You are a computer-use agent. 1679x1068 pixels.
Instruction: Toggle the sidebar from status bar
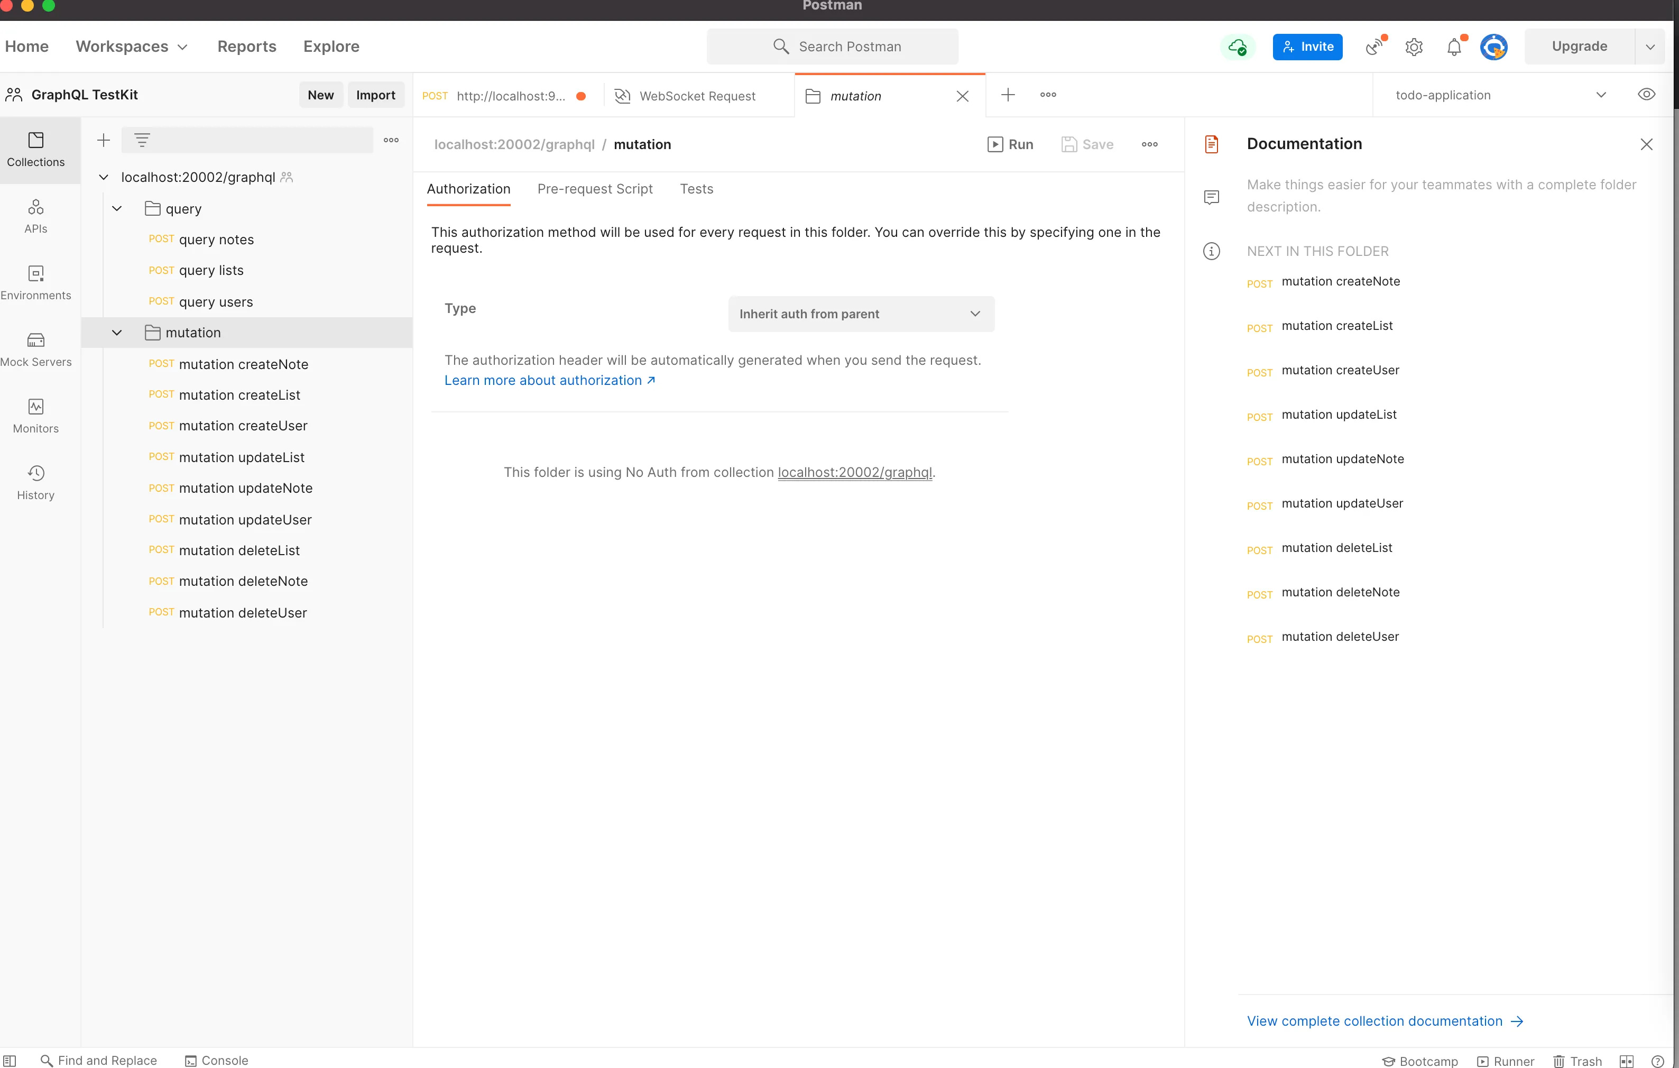(x=10, y=1060)
